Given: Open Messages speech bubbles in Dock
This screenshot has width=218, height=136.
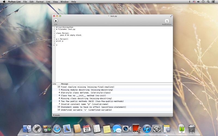Looking at the screenshot, I should (x=117, y=129).
